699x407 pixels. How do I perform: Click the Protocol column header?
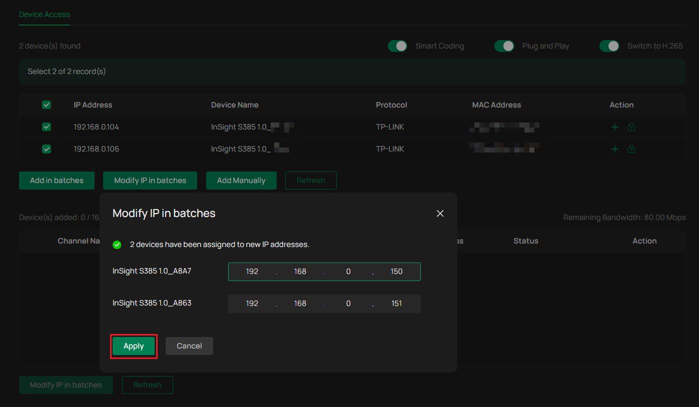coord(391,105)
